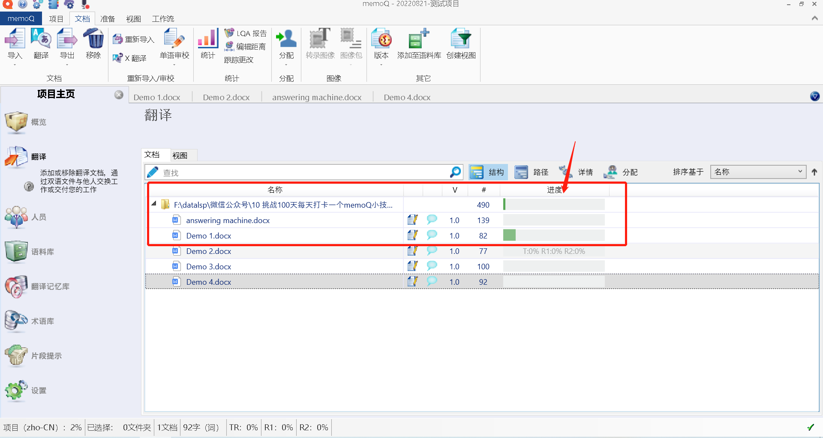The height and width of the screenshot is (438, 823).
Task: Click Demo 1.docx progress bar
Action: (554, 235)
